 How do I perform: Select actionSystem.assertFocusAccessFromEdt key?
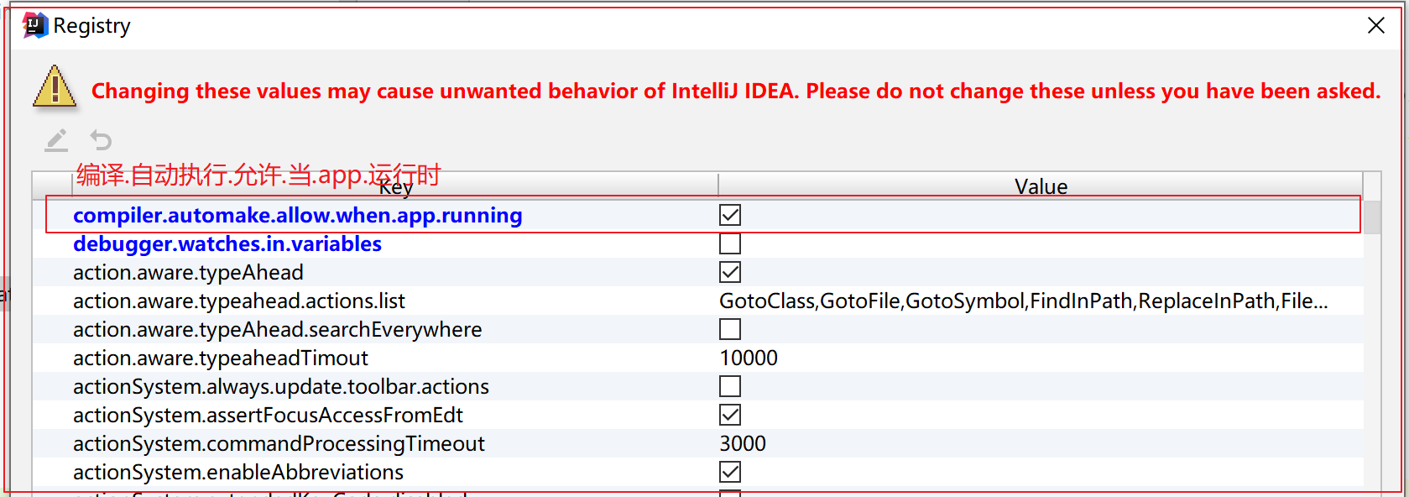(x=269, y=416)
